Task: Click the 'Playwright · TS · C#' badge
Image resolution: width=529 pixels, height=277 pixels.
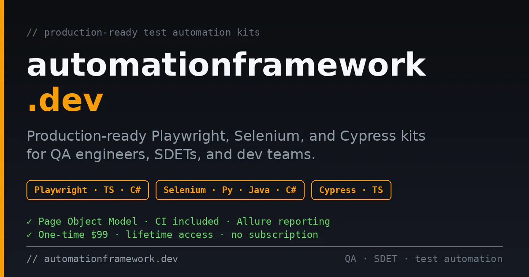Action: (88, 190)
